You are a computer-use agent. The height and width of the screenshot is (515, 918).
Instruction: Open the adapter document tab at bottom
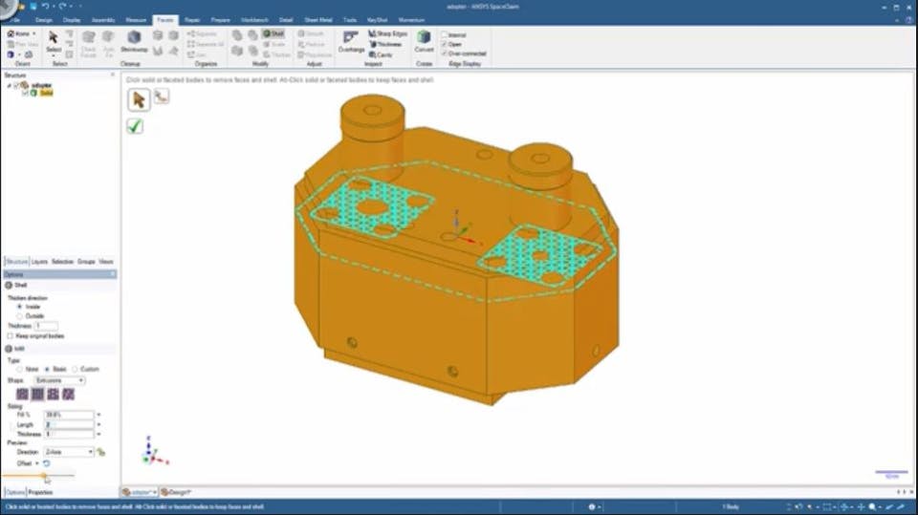click(140, 492)
